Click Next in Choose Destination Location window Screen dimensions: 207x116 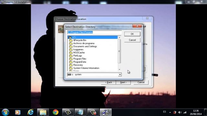(123, 82)
